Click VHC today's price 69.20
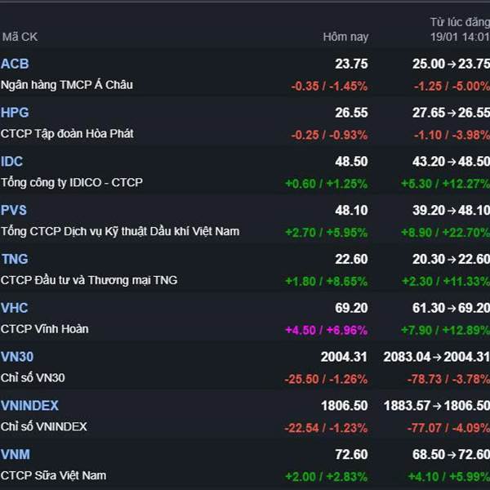The width and height of the screenshot is (490, 490). 351,308
